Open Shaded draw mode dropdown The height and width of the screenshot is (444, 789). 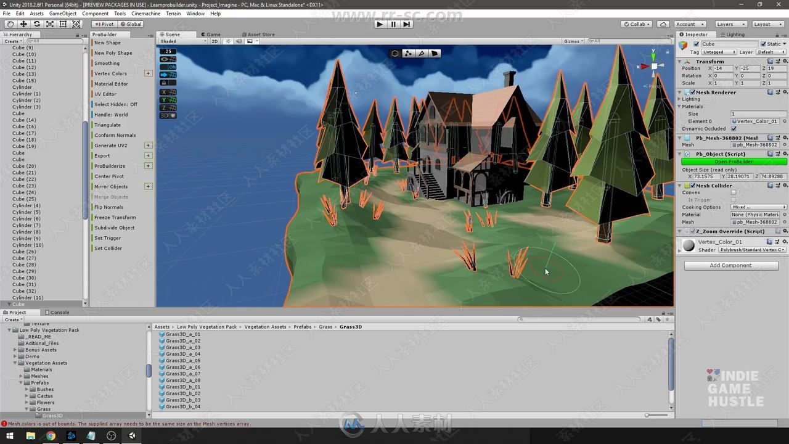click(182, 41)
